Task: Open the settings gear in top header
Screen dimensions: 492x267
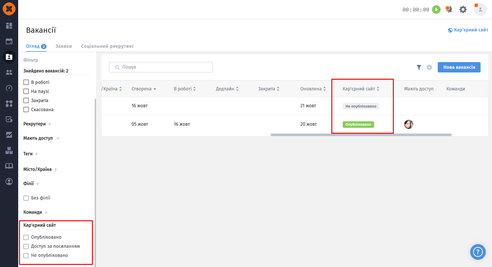Action: [x=463, y=10]
